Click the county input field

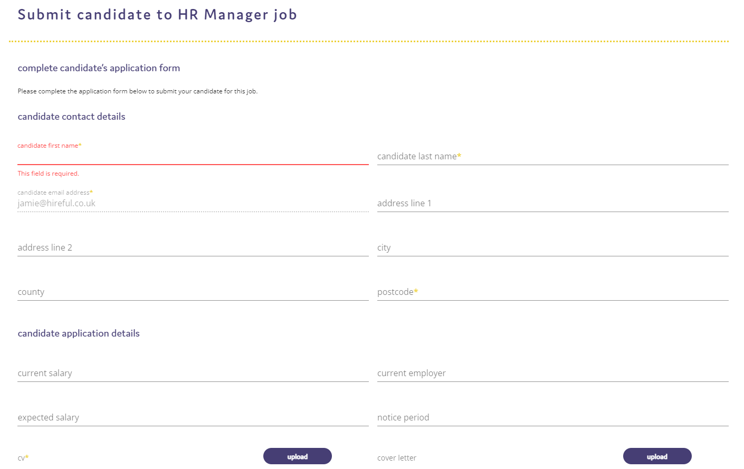point(193,292)
